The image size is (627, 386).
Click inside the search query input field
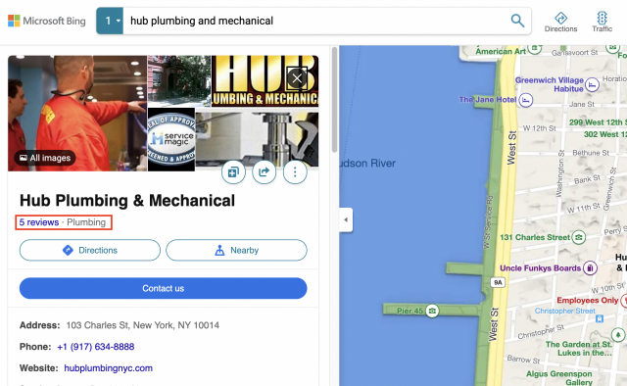pyautogui.click(x=315, y=21)
